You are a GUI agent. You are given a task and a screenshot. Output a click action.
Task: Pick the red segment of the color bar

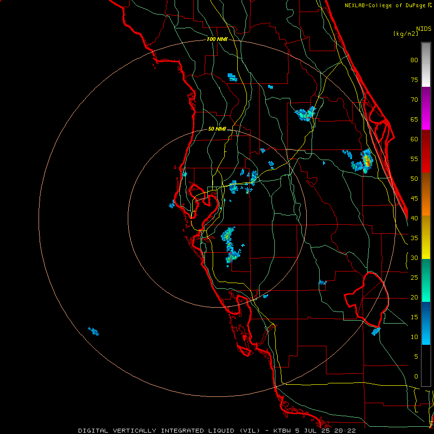(426, 151)
